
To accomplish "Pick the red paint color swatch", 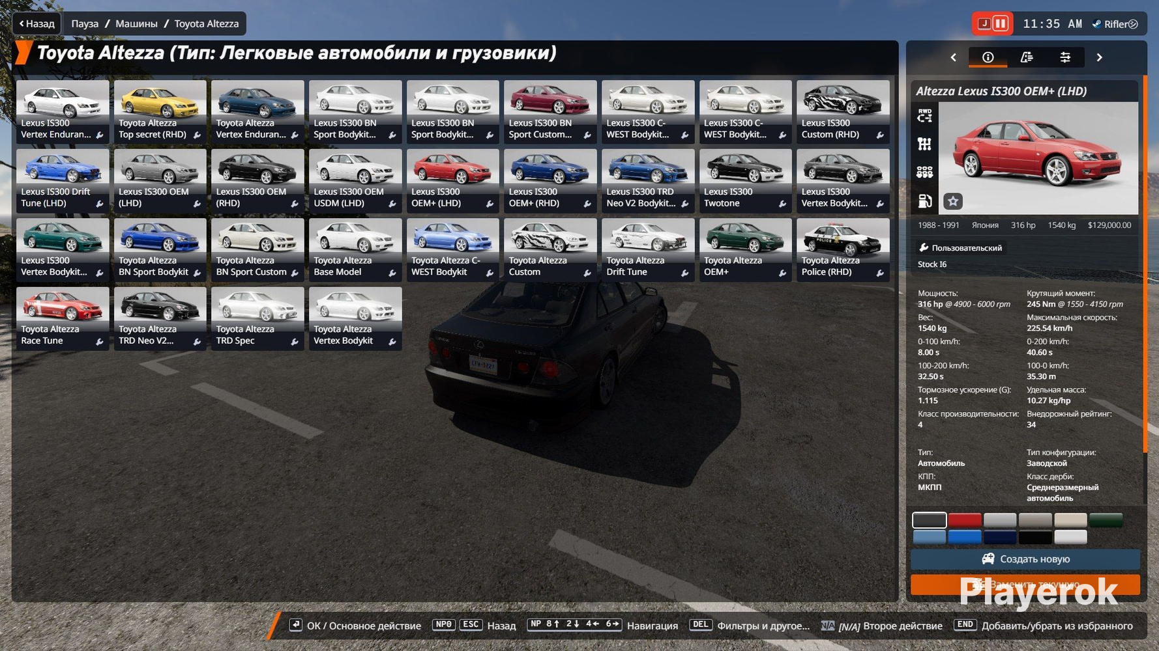I will (965, 519).
